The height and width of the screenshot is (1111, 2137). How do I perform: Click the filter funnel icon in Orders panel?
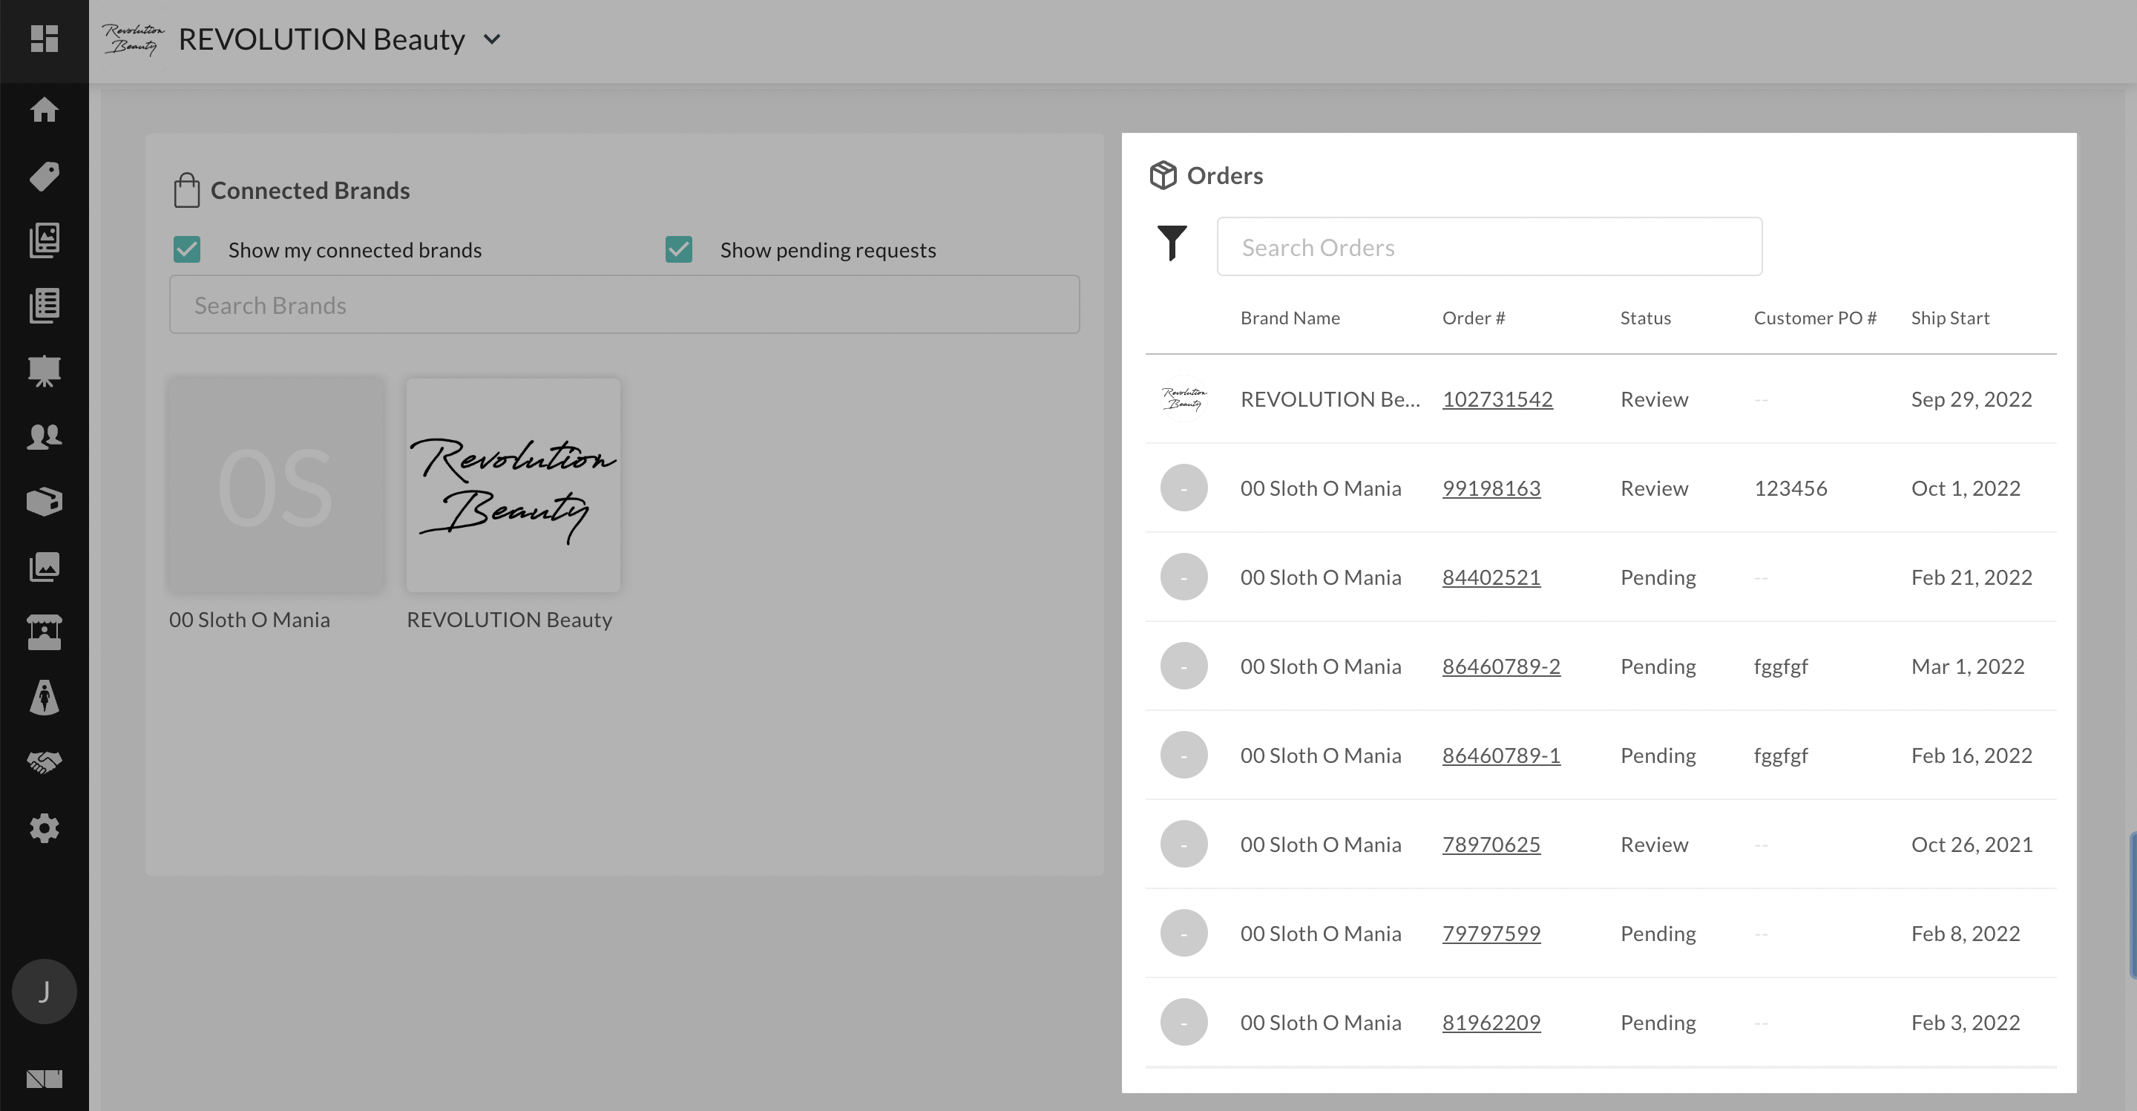click(x=1172, y=246)
